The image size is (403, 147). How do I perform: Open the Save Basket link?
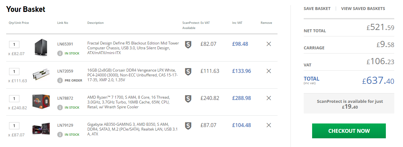[317, 9]
